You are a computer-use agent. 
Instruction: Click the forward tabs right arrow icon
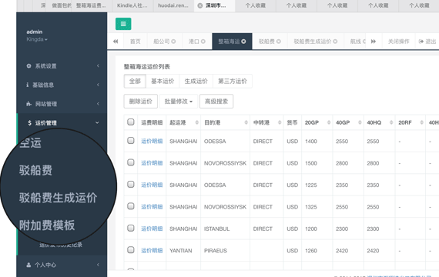click(x=374, y=42)
